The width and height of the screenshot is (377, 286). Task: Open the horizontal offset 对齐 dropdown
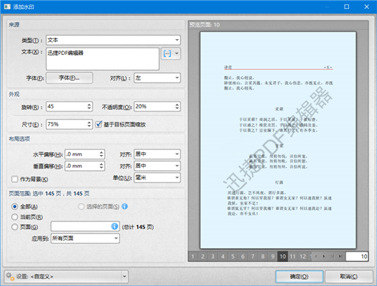pos(157,154)
